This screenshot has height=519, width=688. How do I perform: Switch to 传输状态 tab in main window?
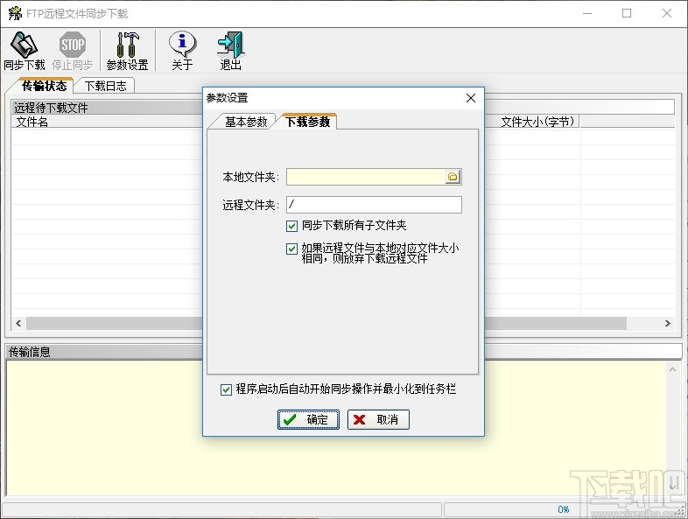click(x=44, y=86)
